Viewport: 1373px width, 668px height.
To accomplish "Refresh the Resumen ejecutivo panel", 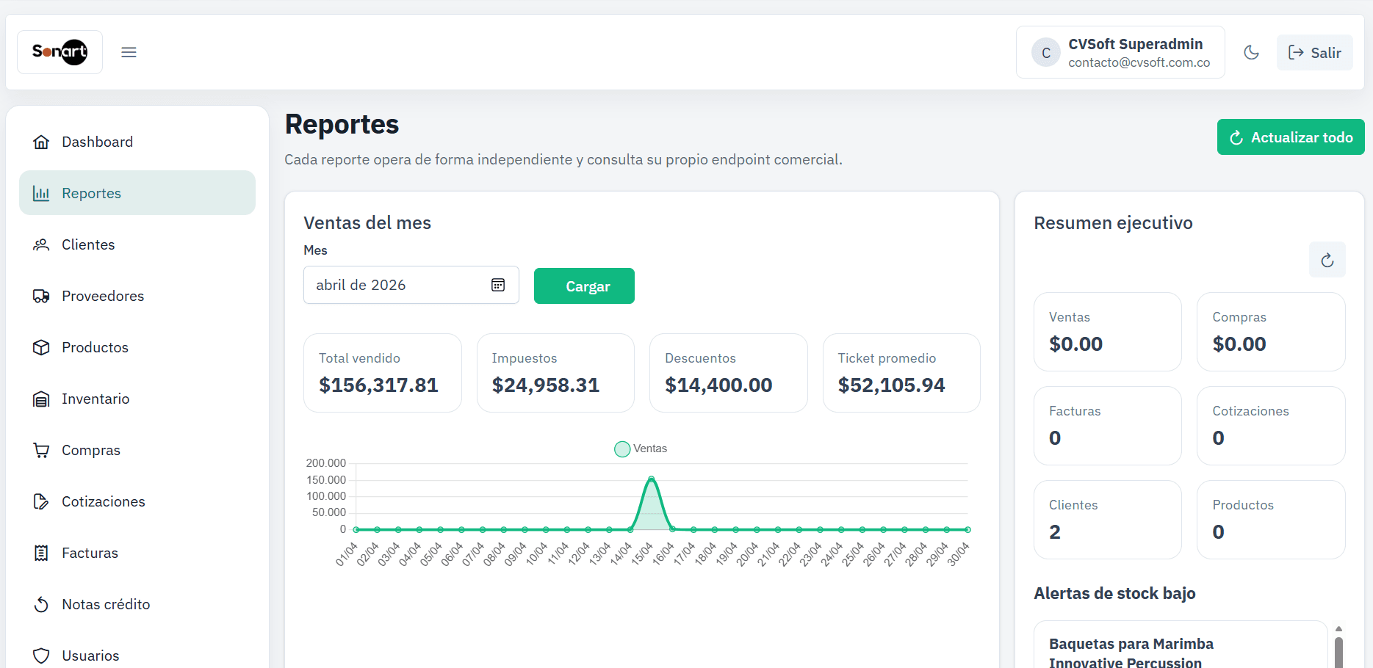I will coord(1327,260).
